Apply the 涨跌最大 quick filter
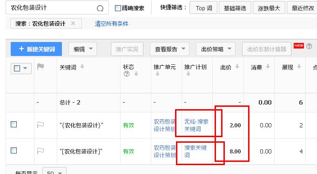317x174 pixels. [x=269, y=8]
